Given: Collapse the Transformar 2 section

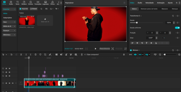Looking at the screenshot, I should 141,16.
